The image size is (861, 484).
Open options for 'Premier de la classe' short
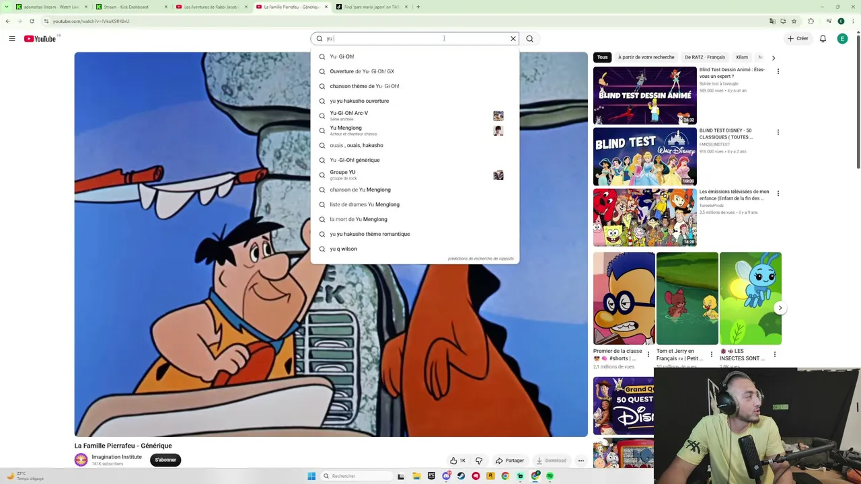coord(648,354)
